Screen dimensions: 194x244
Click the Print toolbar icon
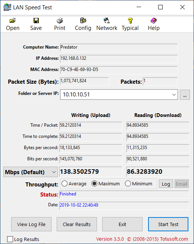[x=60, y=21]
